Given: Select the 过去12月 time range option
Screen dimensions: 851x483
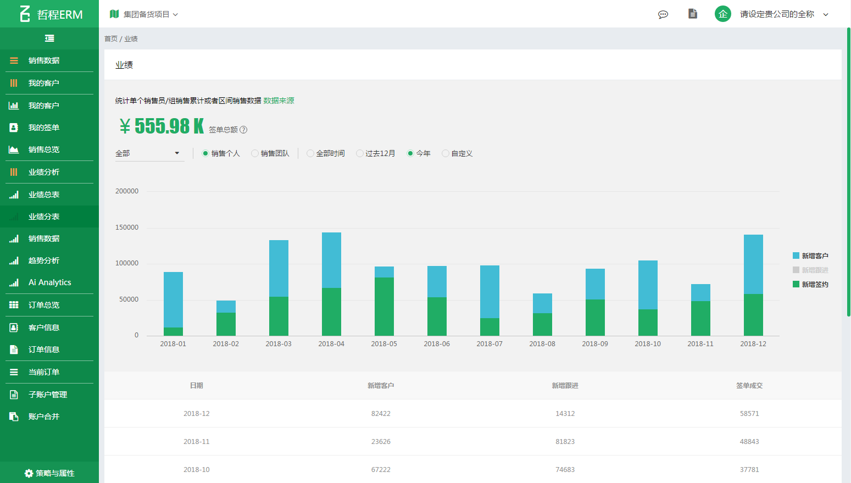Looking at the screenshot, I should (360, 153).
